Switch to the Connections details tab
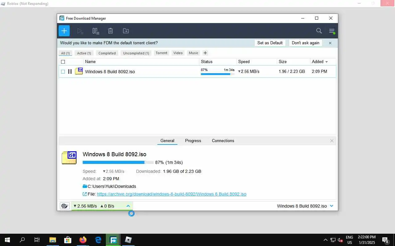Screen dimensions: 395x246 (x=223, y=141)
